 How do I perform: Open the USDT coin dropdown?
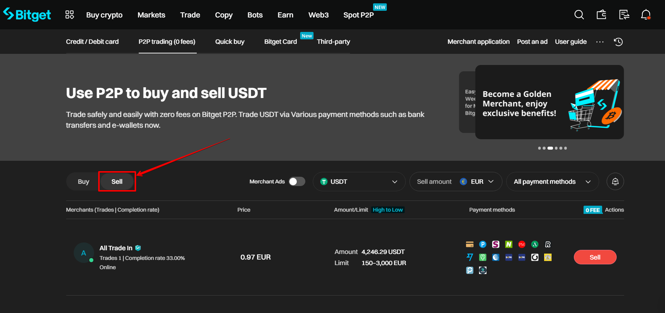tap(359, 182)
